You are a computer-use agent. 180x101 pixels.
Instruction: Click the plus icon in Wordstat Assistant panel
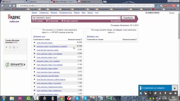[x=6, y=47]
